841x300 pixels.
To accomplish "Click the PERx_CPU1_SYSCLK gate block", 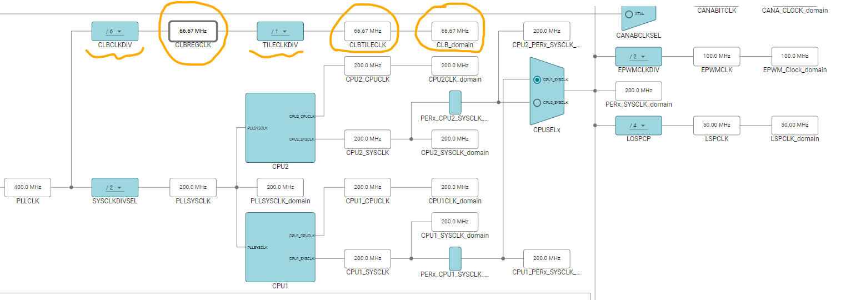I will click(x=455, y=258).
